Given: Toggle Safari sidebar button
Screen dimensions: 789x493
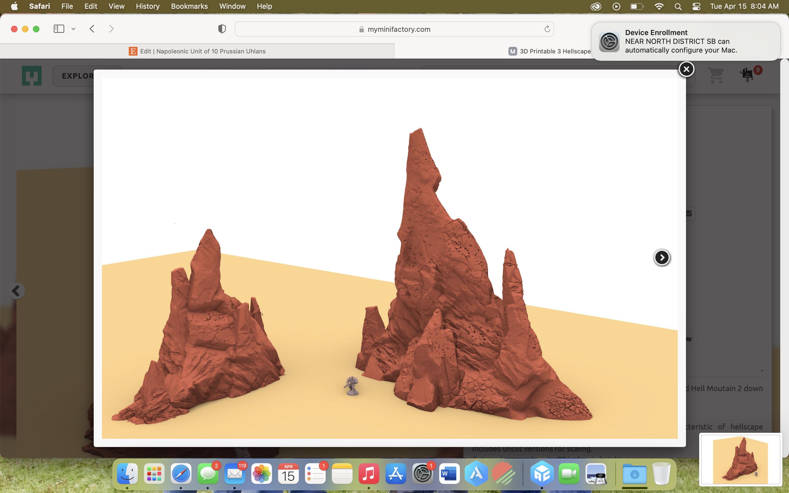Looking at the screenshot, I should coord(59,29).
